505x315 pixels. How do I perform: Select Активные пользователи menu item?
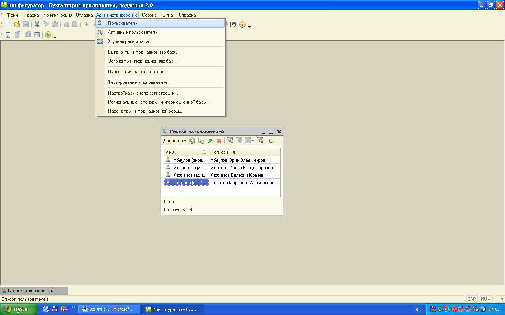(160, 32)
